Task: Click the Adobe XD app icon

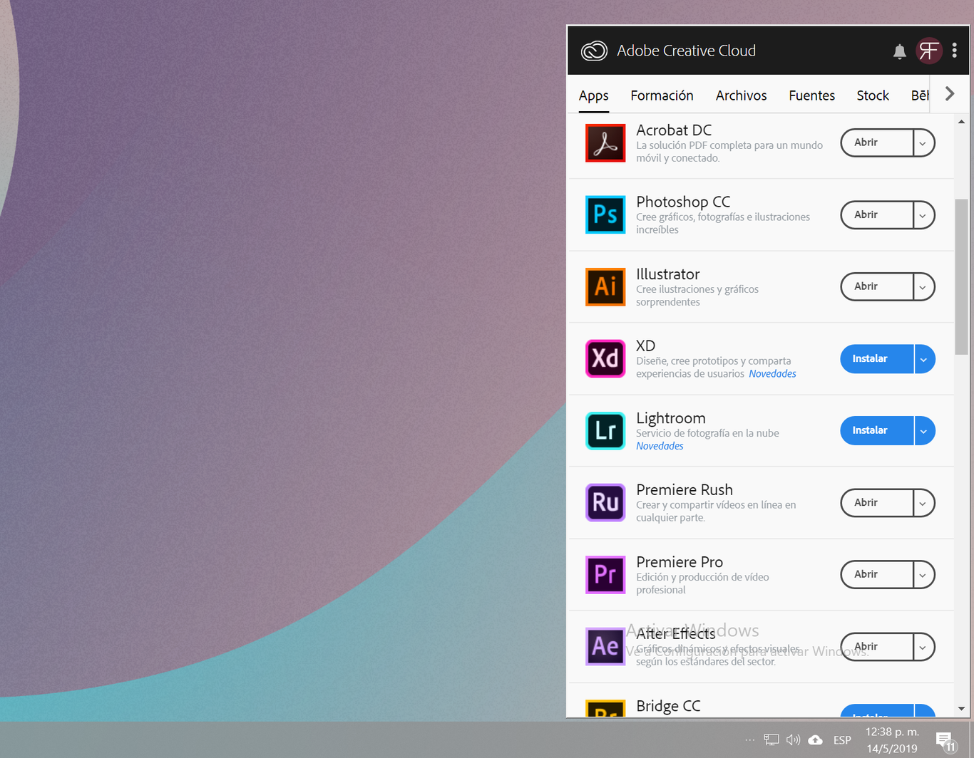Action: [605, 359]
